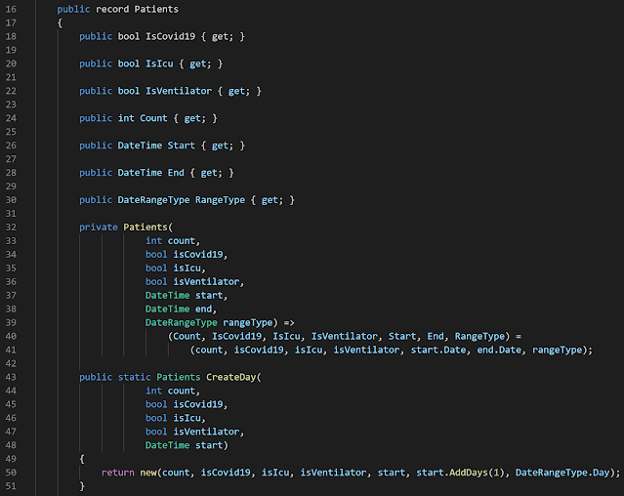This screenshot has width=624, height=496.
Task: Click the Start property name on line 26
Action: pyautogui.click(x=182, y=145)
